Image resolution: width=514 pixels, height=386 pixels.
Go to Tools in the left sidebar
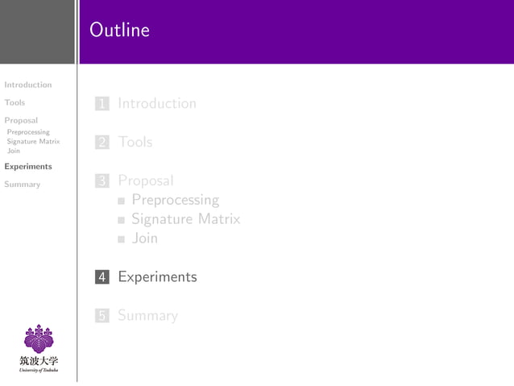[x=15, y=102]
